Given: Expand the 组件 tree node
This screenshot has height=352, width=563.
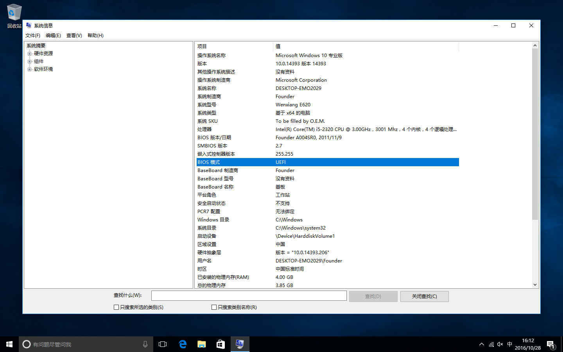Looking at the screenshot, I should click(30, 61).
